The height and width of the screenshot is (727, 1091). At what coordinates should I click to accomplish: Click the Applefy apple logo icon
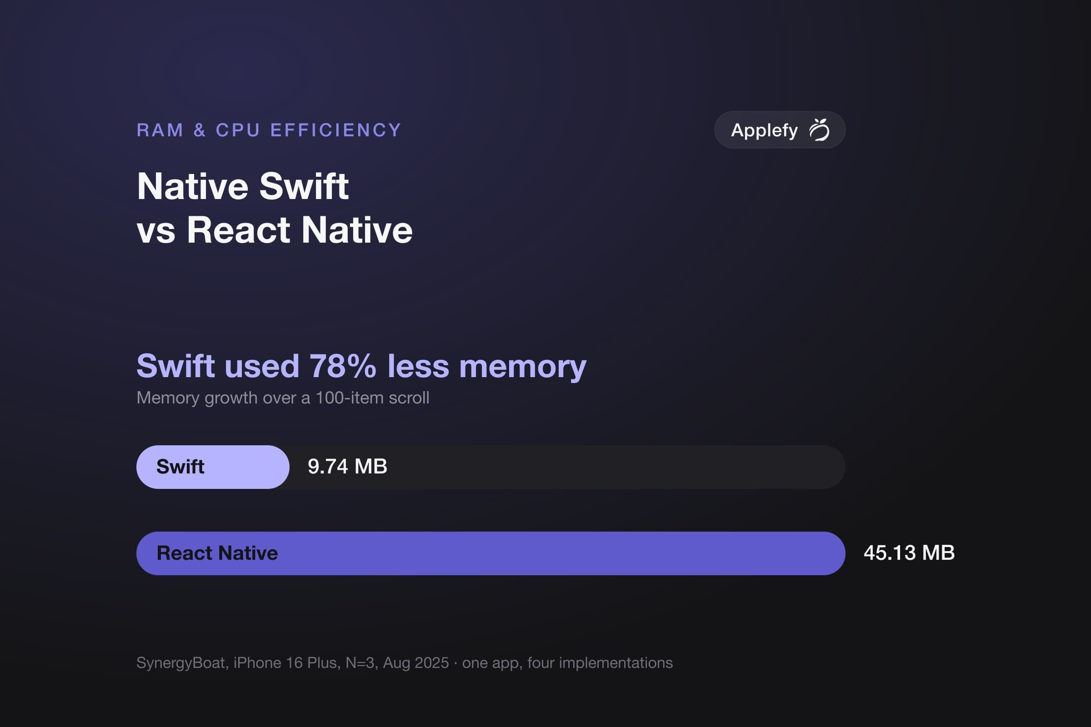pyautogui.click(x=819, y=130)
